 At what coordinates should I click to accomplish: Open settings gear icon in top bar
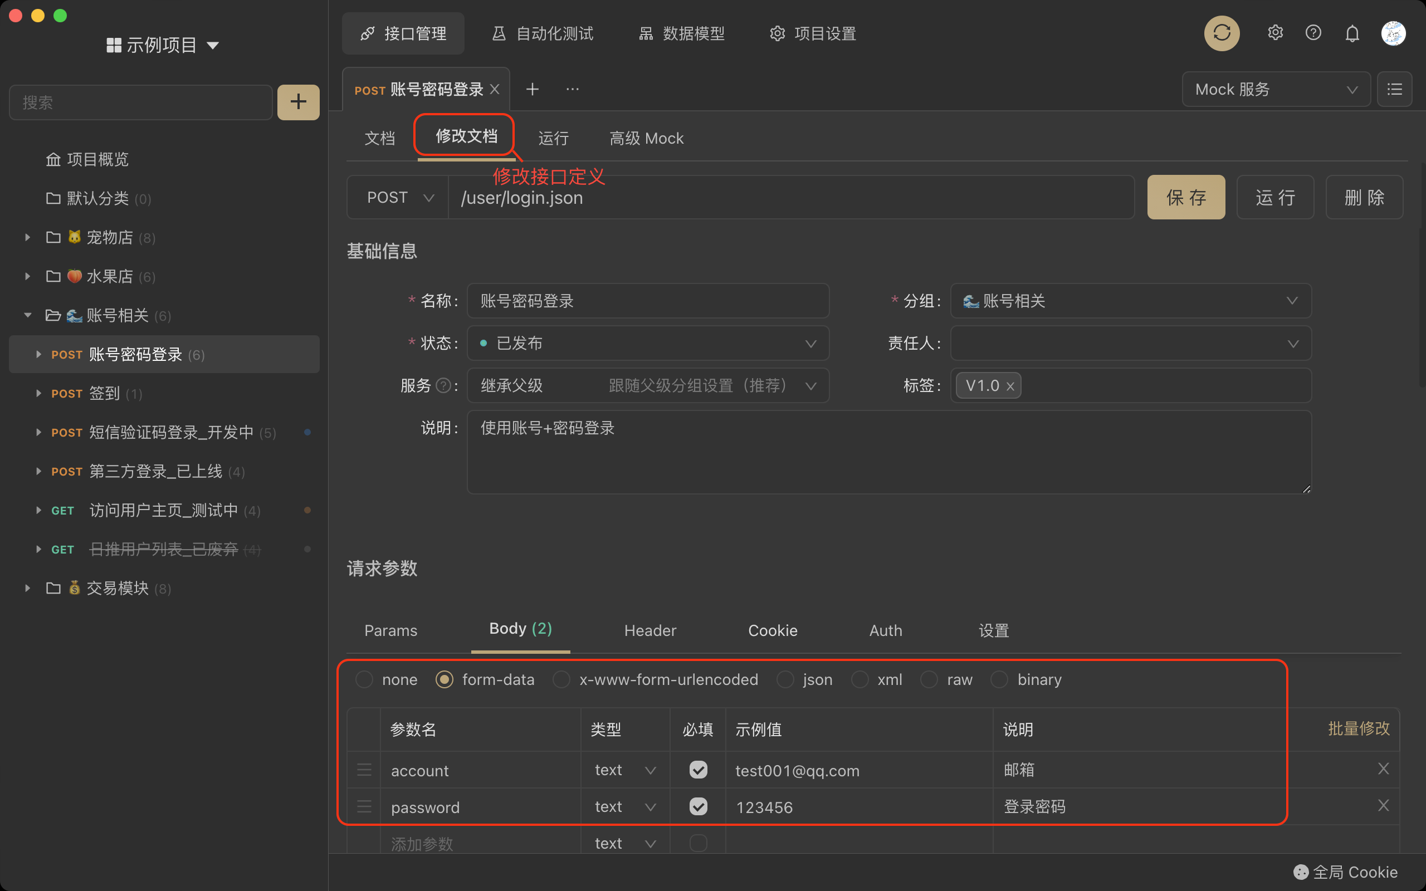[1275, 33]
